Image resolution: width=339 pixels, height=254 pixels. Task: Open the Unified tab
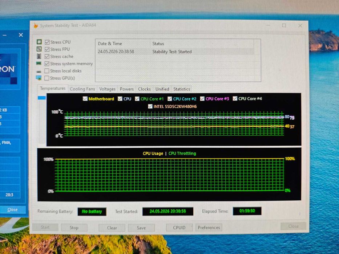coord(162,89)
